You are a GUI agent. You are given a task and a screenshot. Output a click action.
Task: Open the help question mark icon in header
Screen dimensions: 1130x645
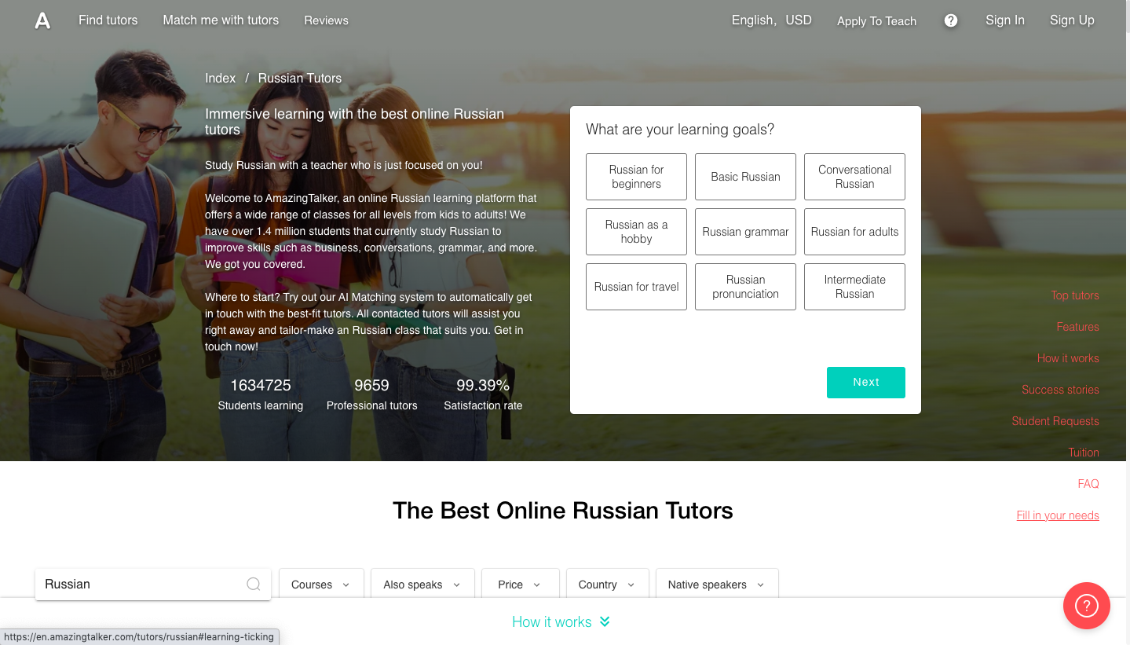950,20
